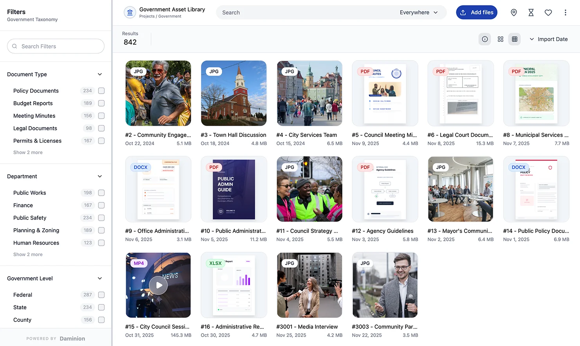Image resolution: width=580 pixels, height=346 pixels.
Task: Open the hourglass history icon
Action: [x=531, y=13]
